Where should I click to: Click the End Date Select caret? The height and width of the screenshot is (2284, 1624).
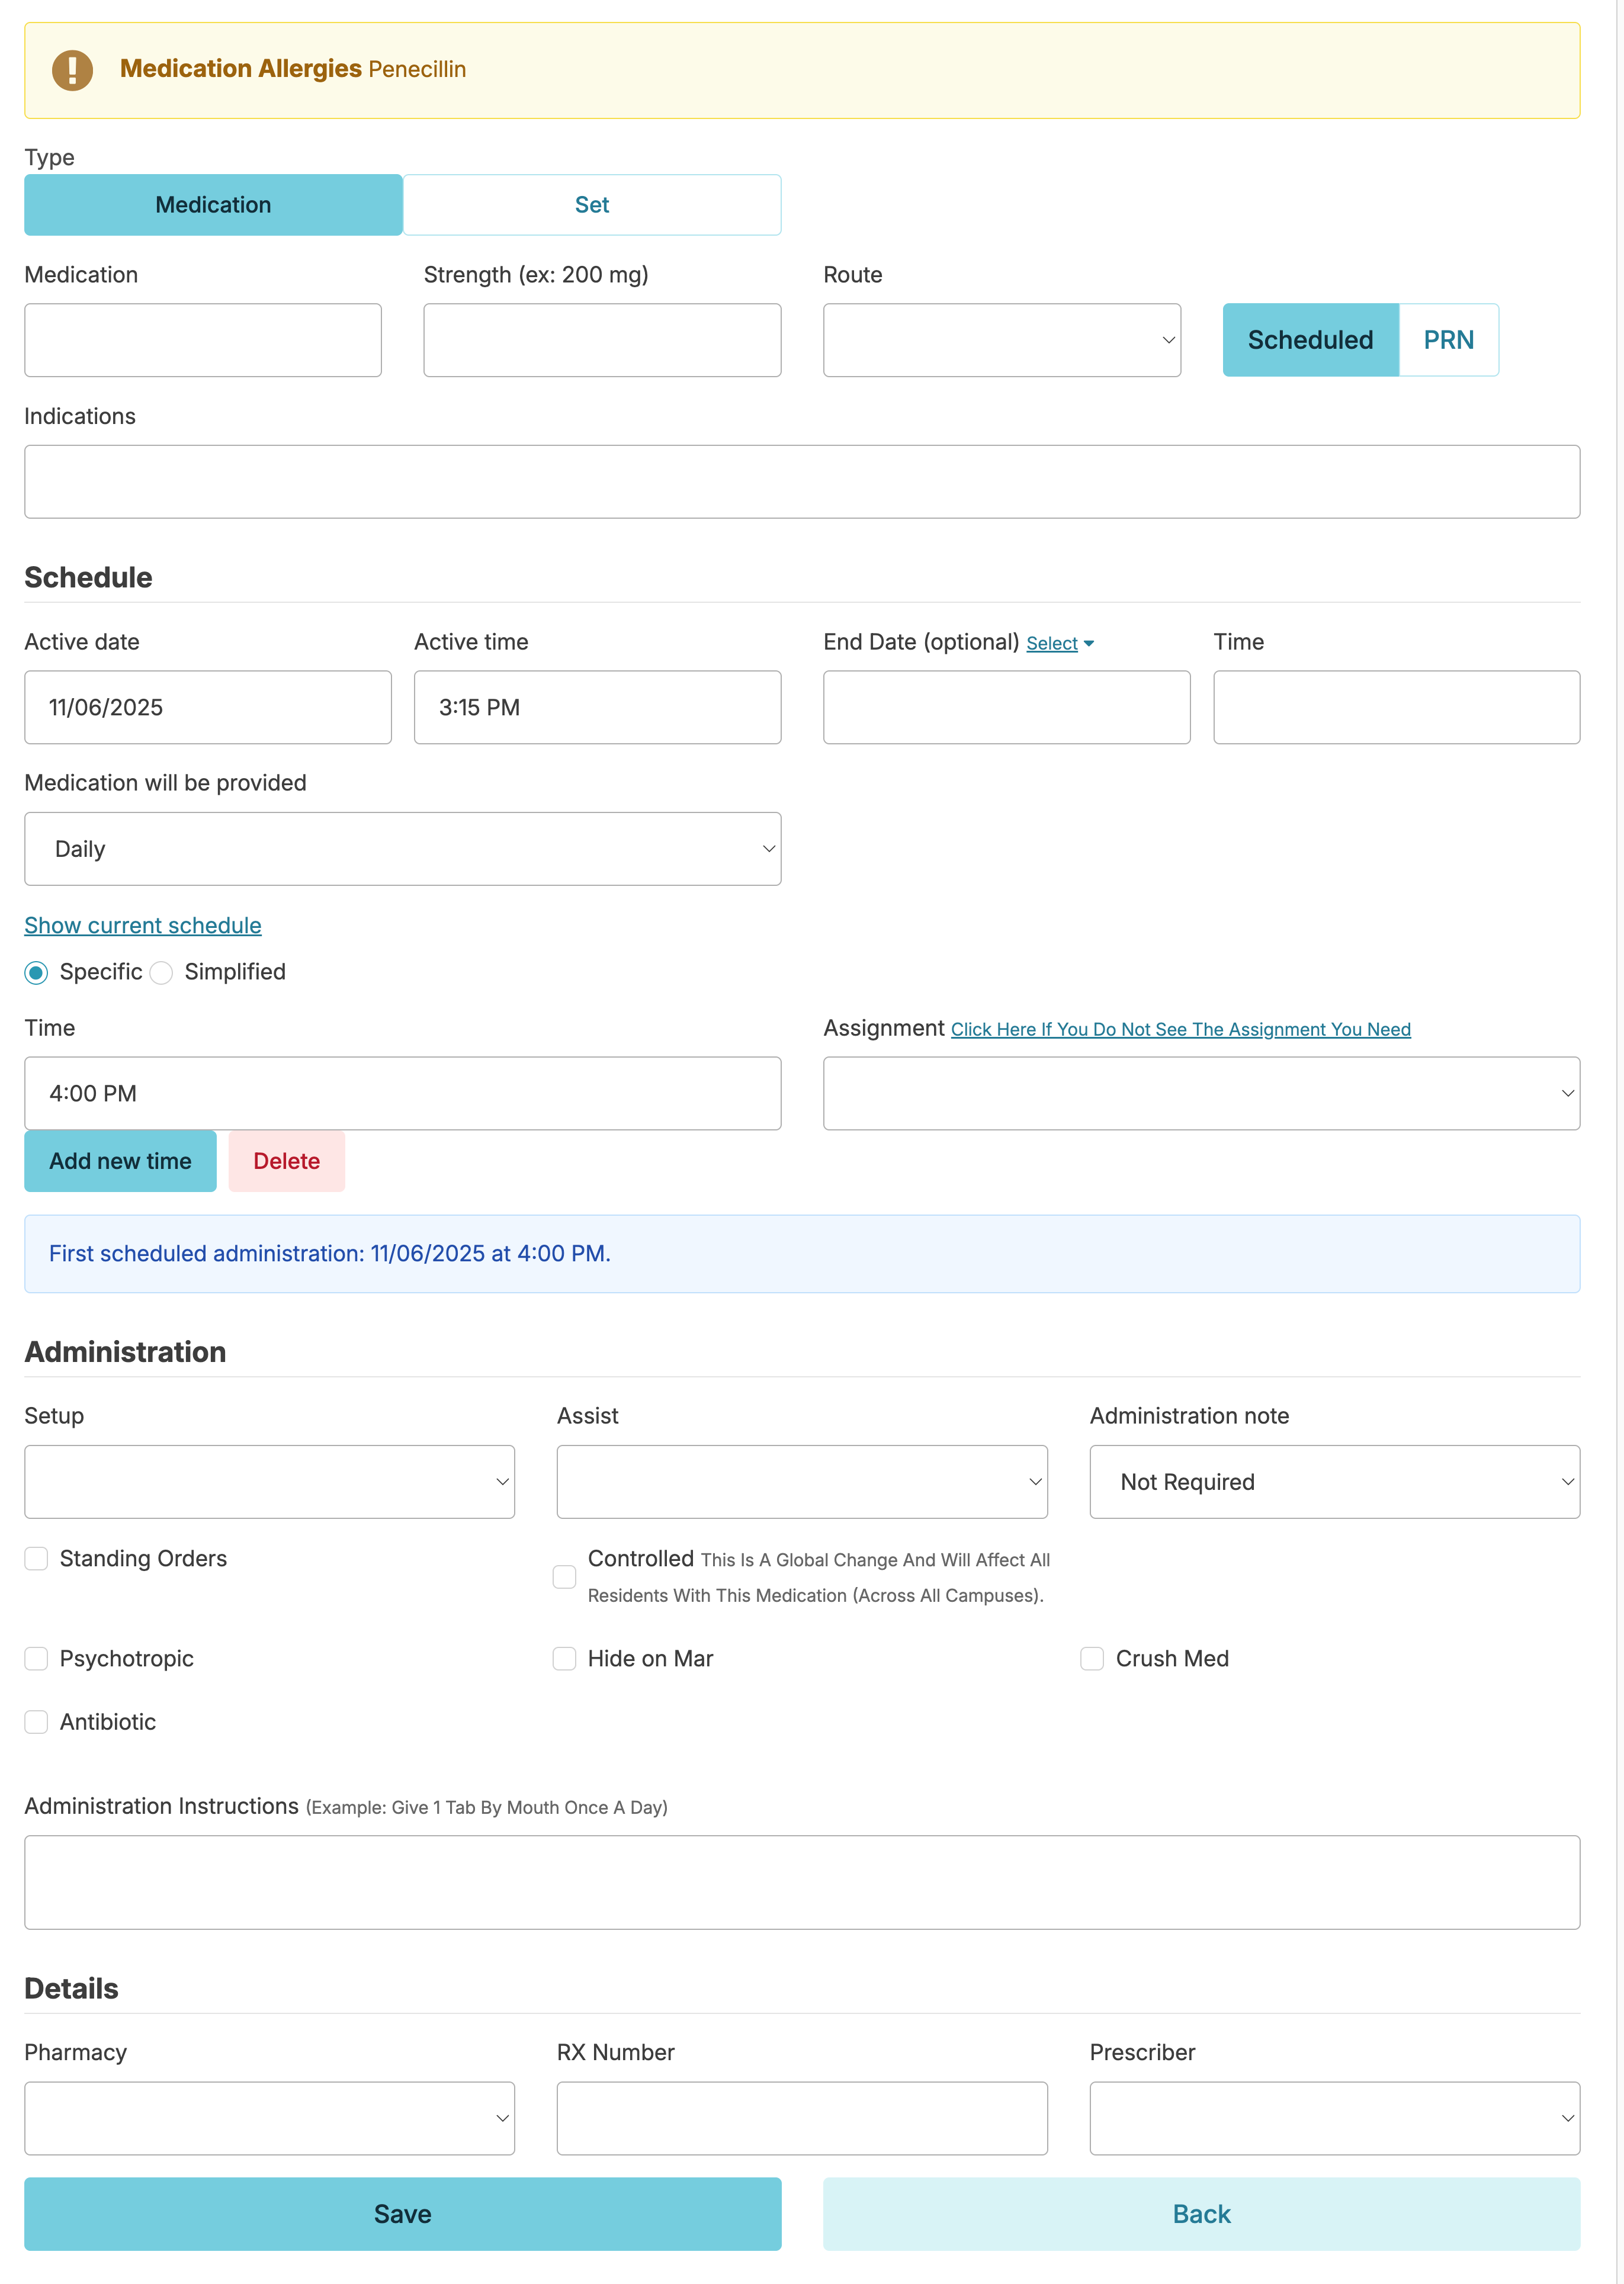1088,644
